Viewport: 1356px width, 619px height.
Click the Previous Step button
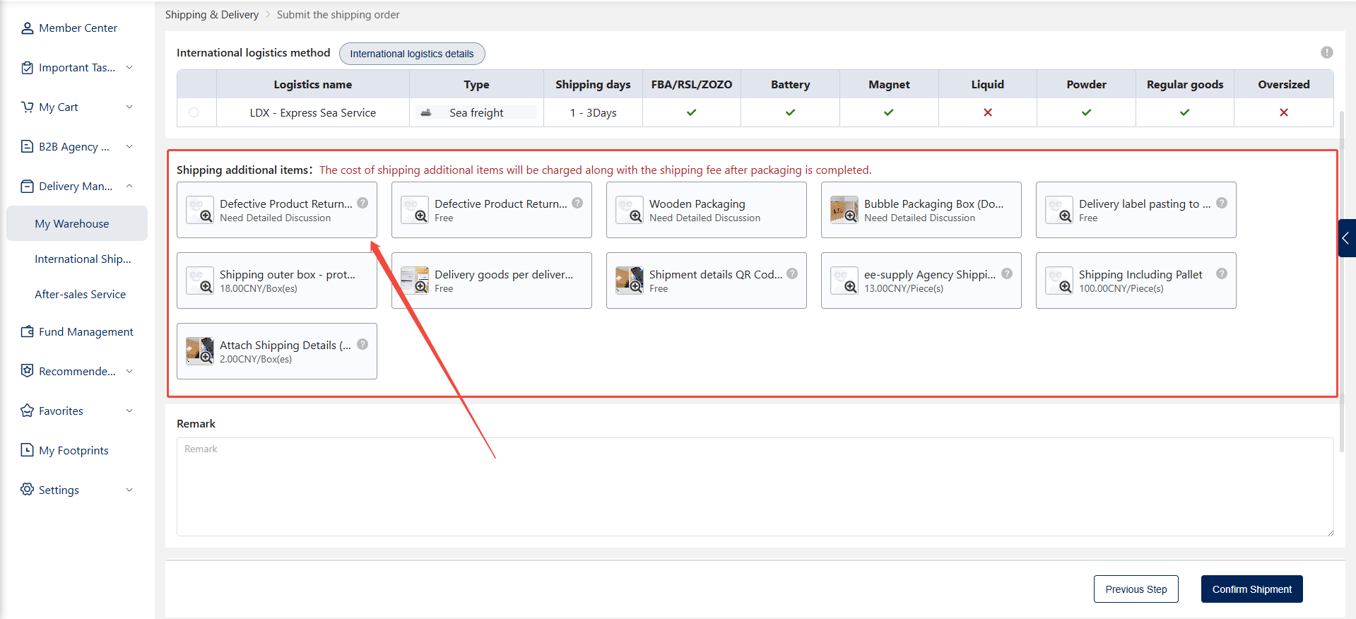coord(1136,589)
